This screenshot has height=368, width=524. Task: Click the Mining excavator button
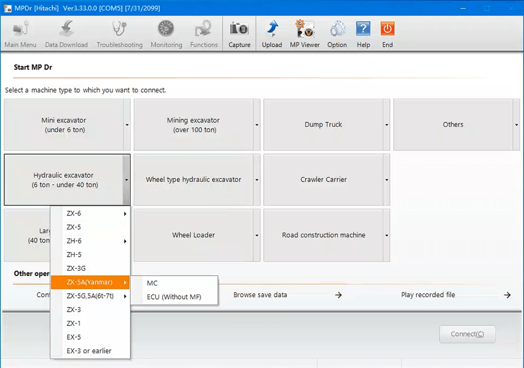coord(193,125)
